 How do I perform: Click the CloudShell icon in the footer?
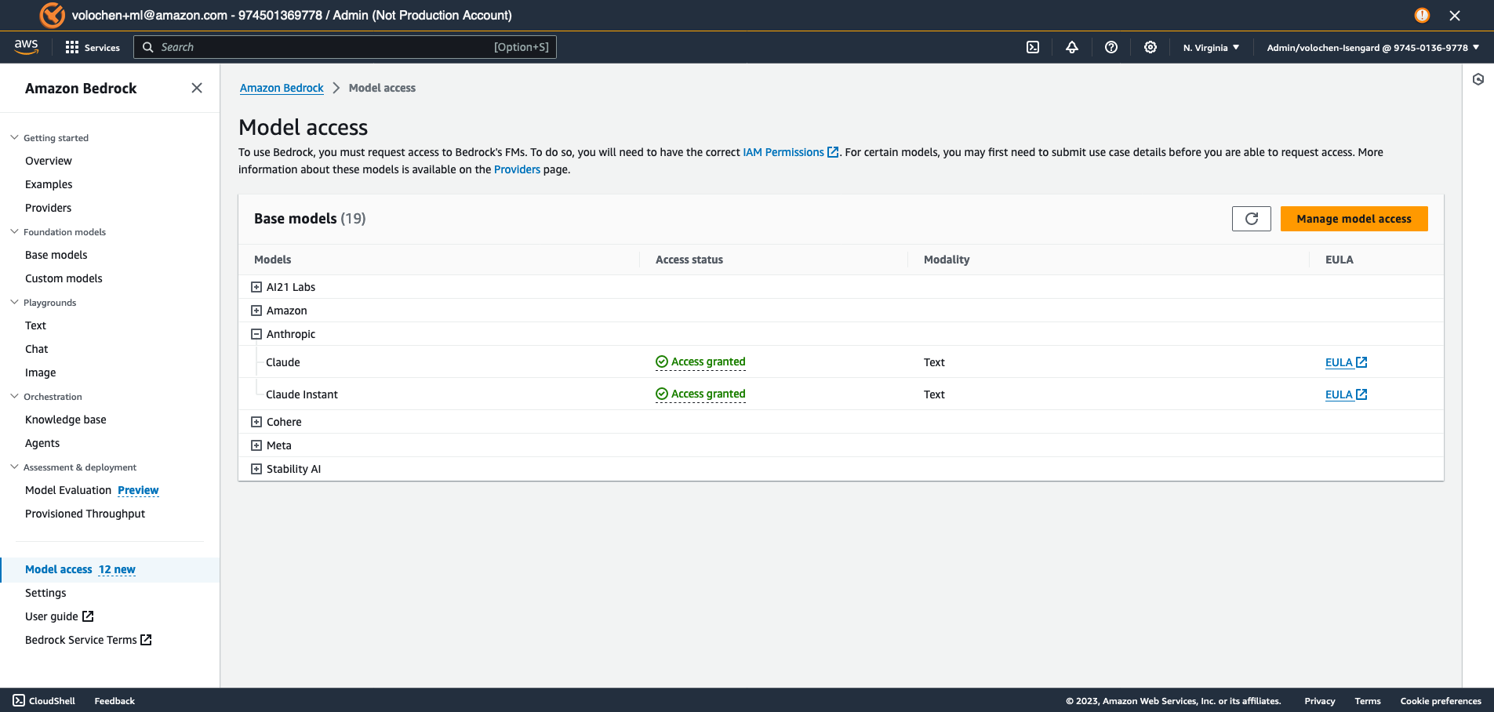click(19, 700)
